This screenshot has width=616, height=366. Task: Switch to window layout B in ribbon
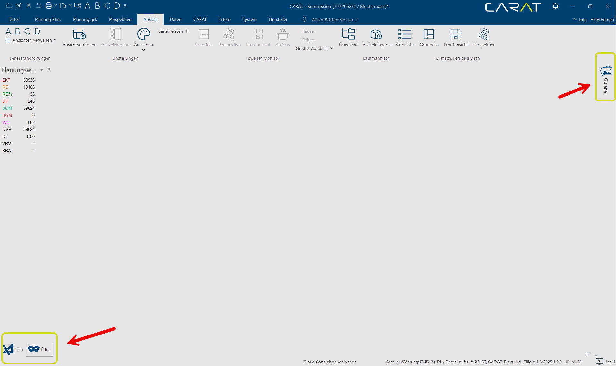pyautogui.click(x=18, y=31)
